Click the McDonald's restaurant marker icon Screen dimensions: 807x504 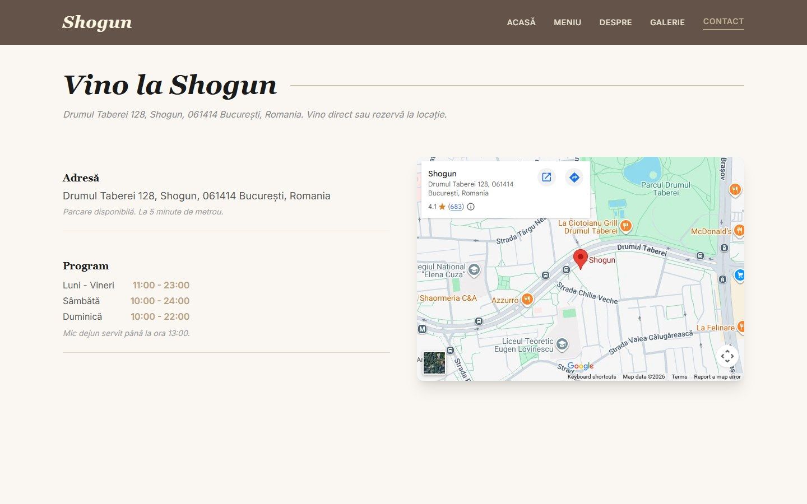click(x=739, y=230)
